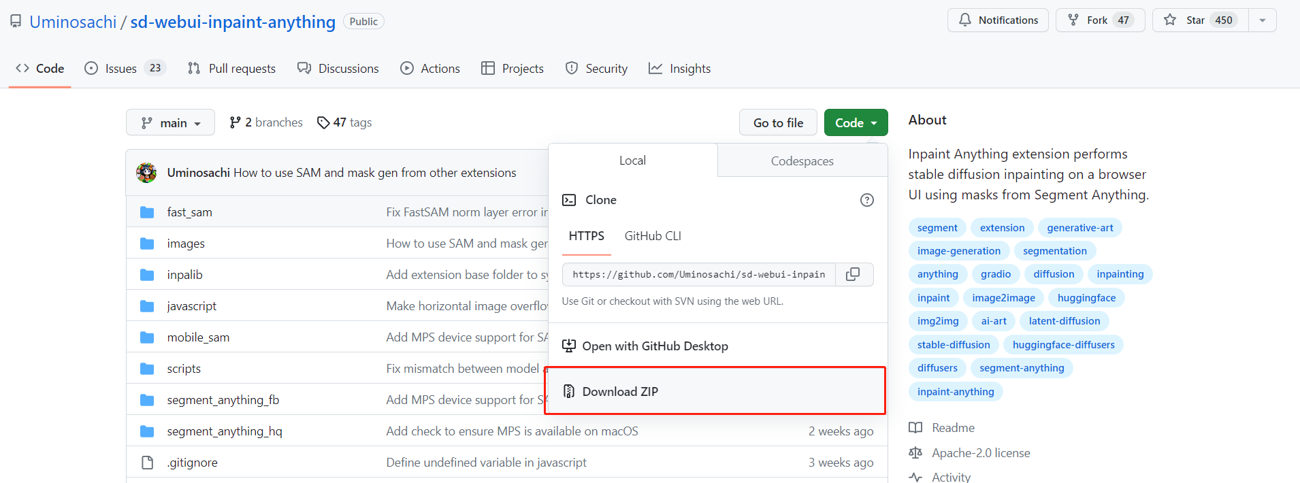
Task: Click the branches icon next to 2
Action: [235, 122]
